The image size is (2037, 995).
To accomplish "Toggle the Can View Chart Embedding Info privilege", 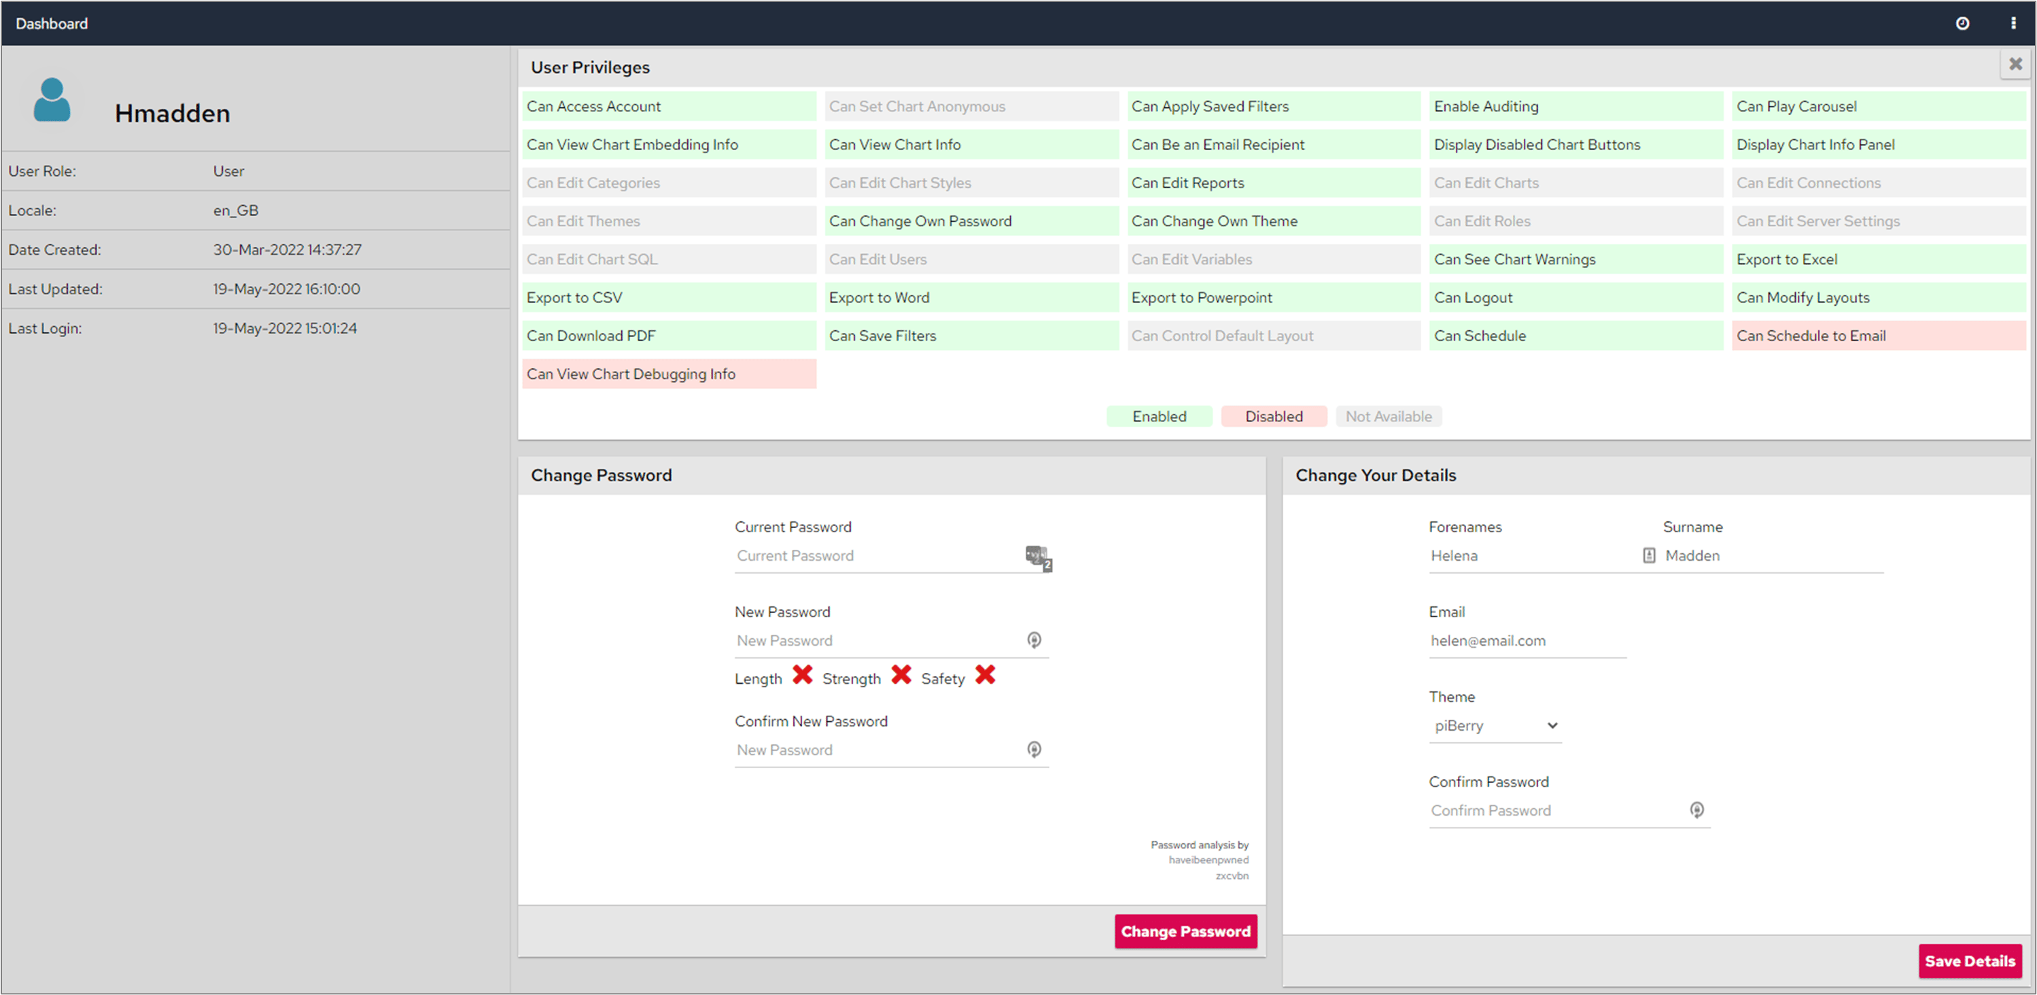I will click(669, 145).
